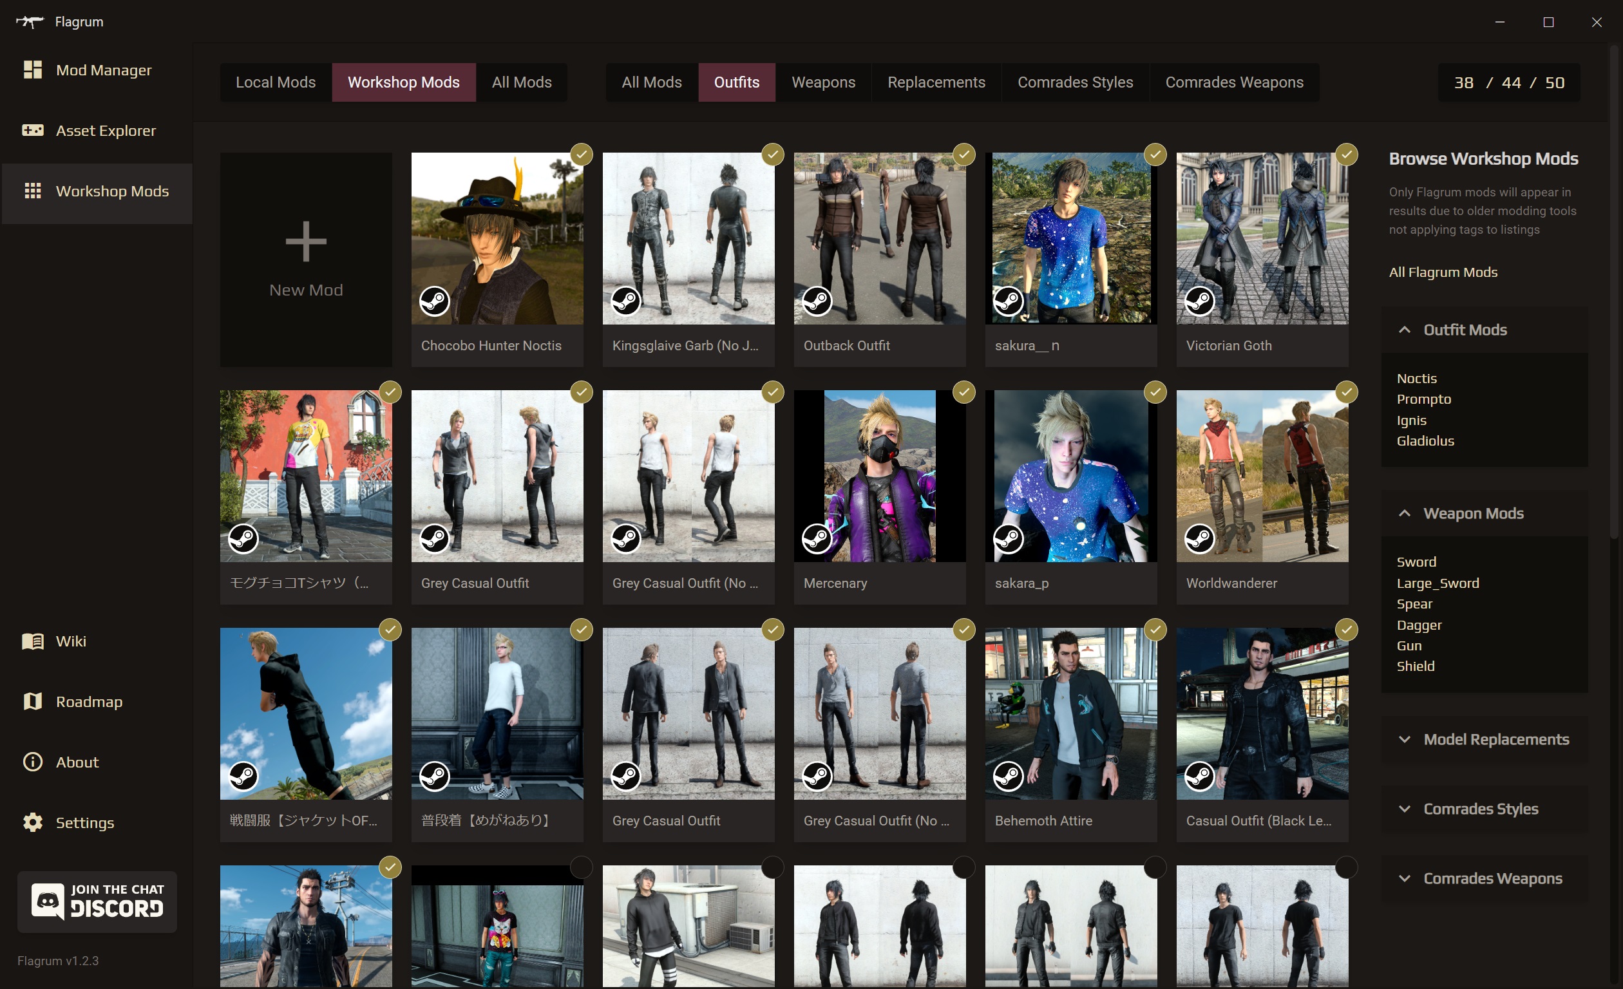Screen dimensions: 1623x989
Task: Click the About info icon
Action: coord(32,762)
